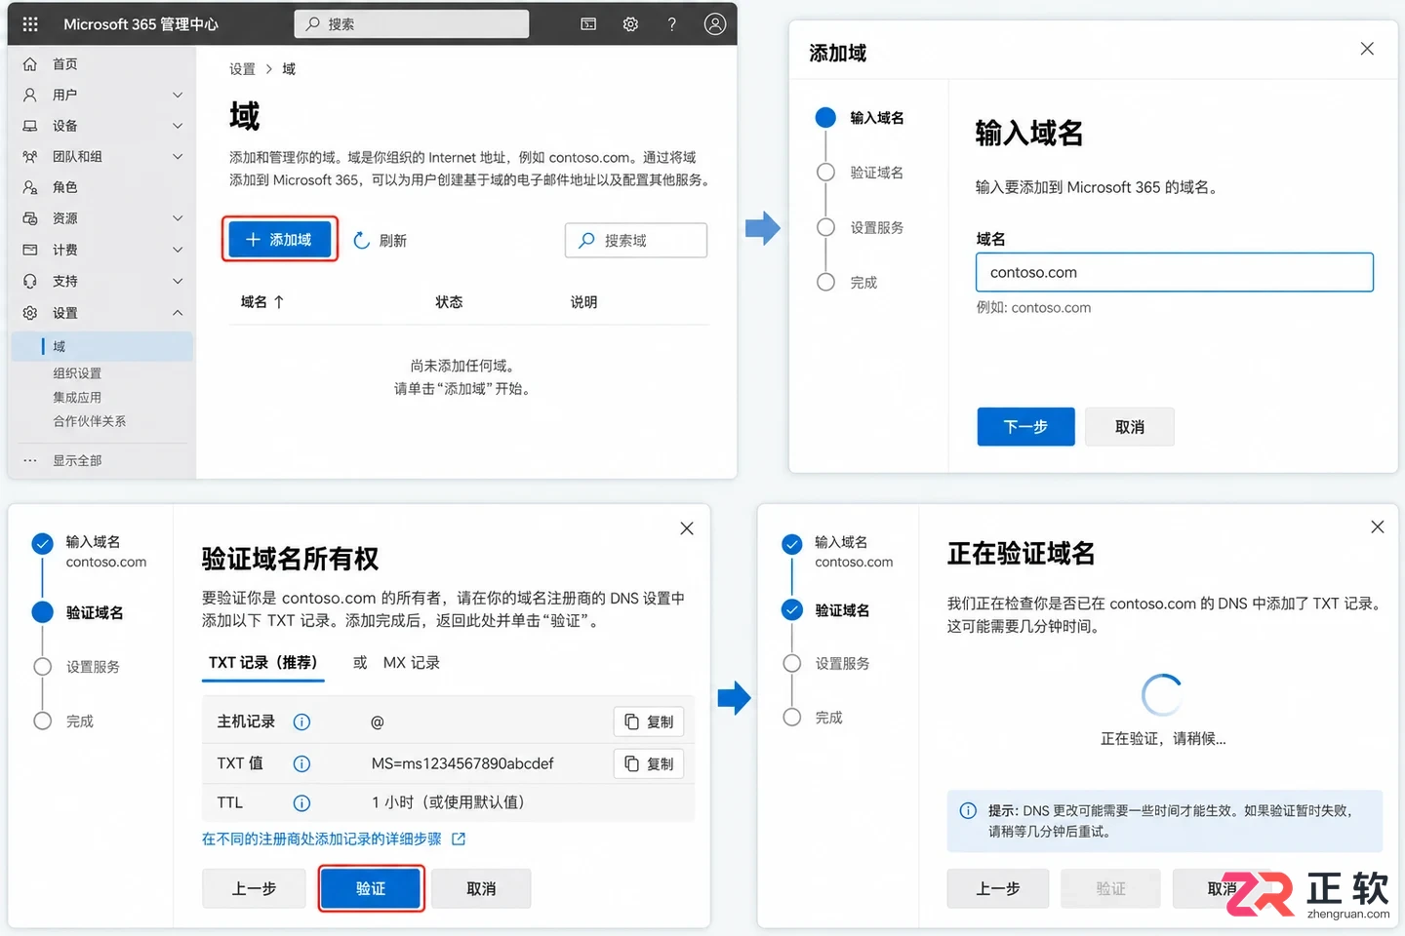Open the app launcher waffle icon
Image resolution: width=1405 pixels, height=936 pixels.
30,24
